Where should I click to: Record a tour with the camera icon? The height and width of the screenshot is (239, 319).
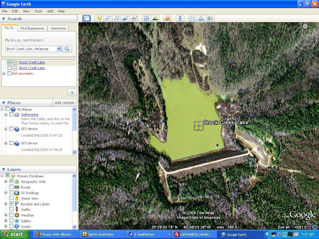pos(134,18)
